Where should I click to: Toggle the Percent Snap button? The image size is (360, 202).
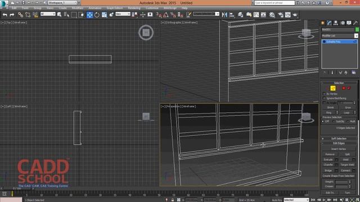click(x=173, y=15)
